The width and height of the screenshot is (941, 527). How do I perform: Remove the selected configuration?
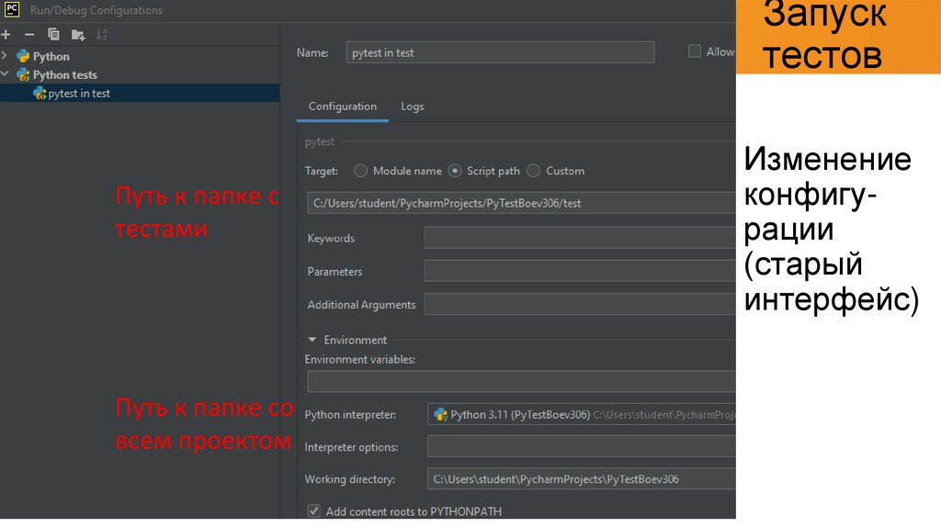pos(29,35)
